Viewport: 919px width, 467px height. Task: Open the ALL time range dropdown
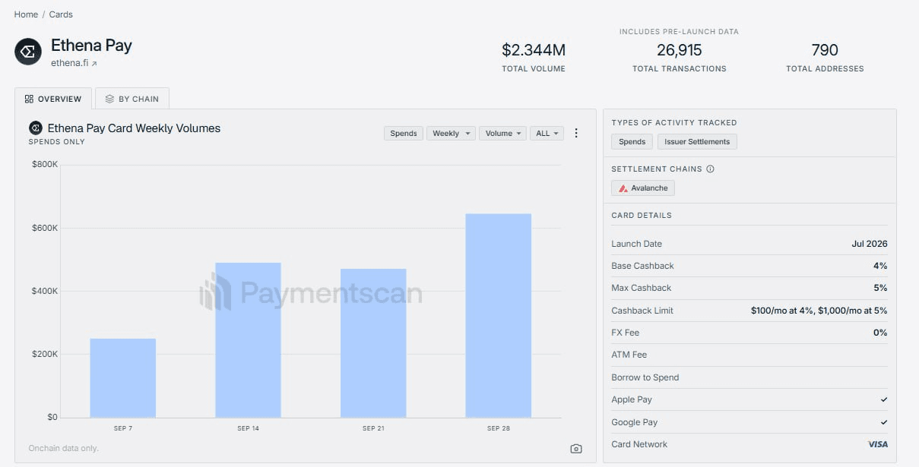[547, 133]
